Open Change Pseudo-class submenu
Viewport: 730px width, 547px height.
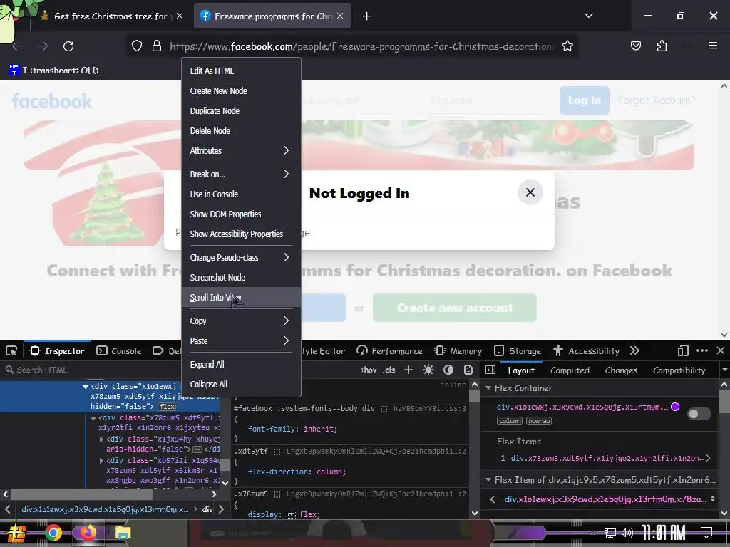point(241,257)
